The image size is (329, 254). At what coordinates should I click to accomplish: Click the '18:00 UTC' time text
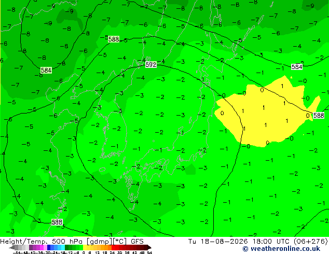pos(271,241)
